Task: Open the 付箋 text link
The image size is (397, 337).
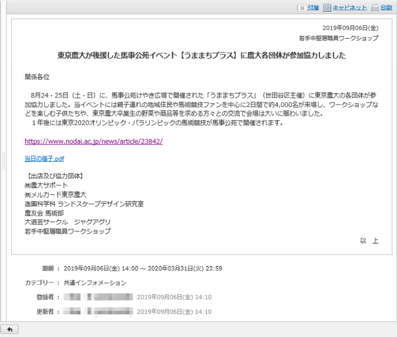Action: click(x=313, y=8)
